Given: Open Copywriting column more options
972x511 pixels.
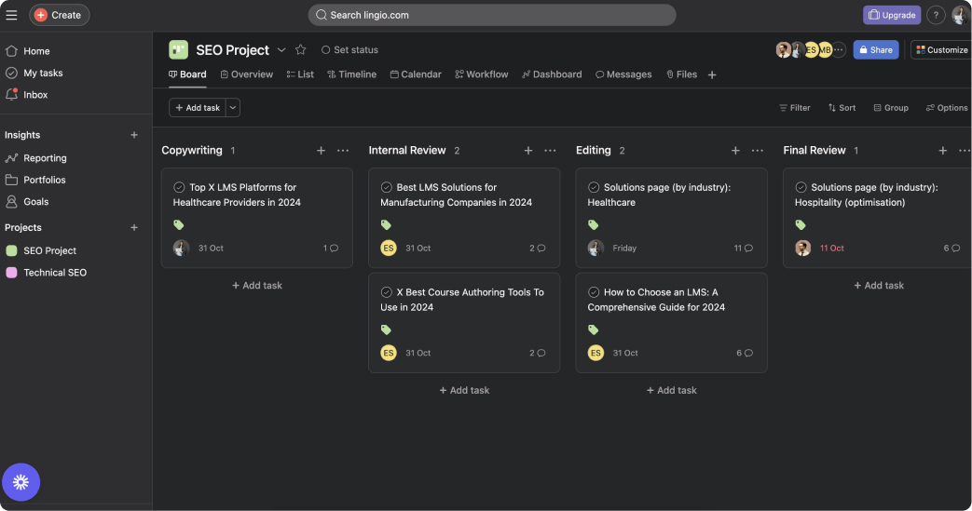Looking at the screenshot, I should (343, 151).
